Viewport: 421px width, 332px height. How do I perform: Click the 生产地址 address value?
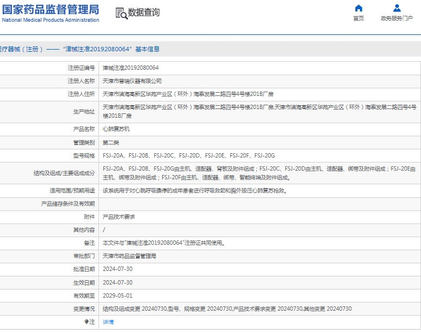pyautogui.click(x=259, y=111)
